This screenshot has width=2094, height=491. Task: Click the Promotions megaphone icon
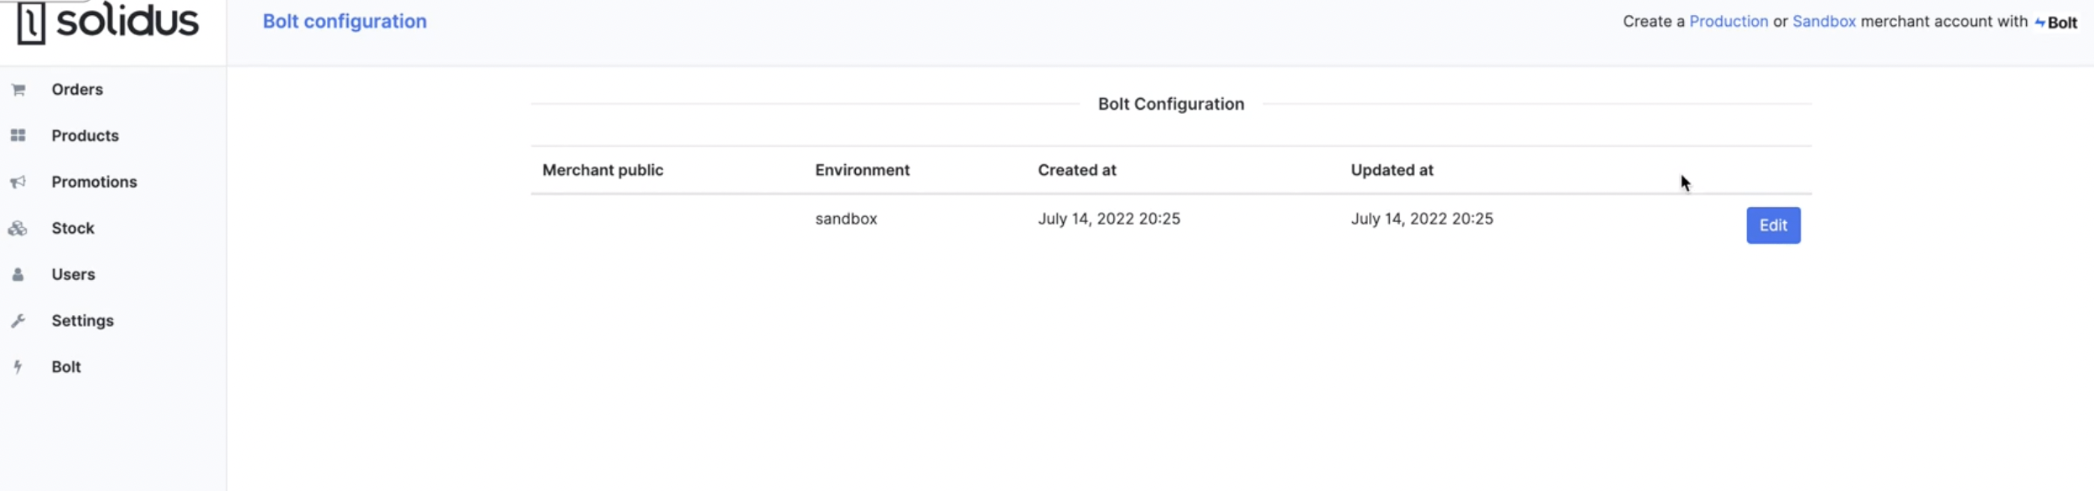pos(18,182)
